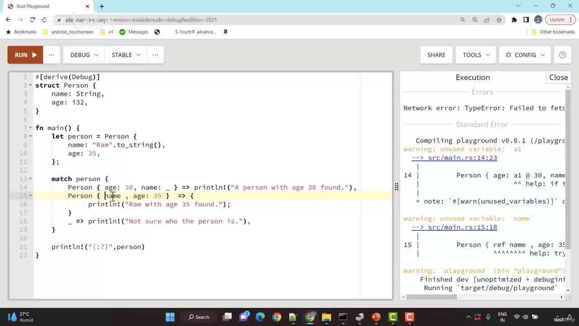
Task: Open the Chrome three-dot menu
Action: (572, 19)
